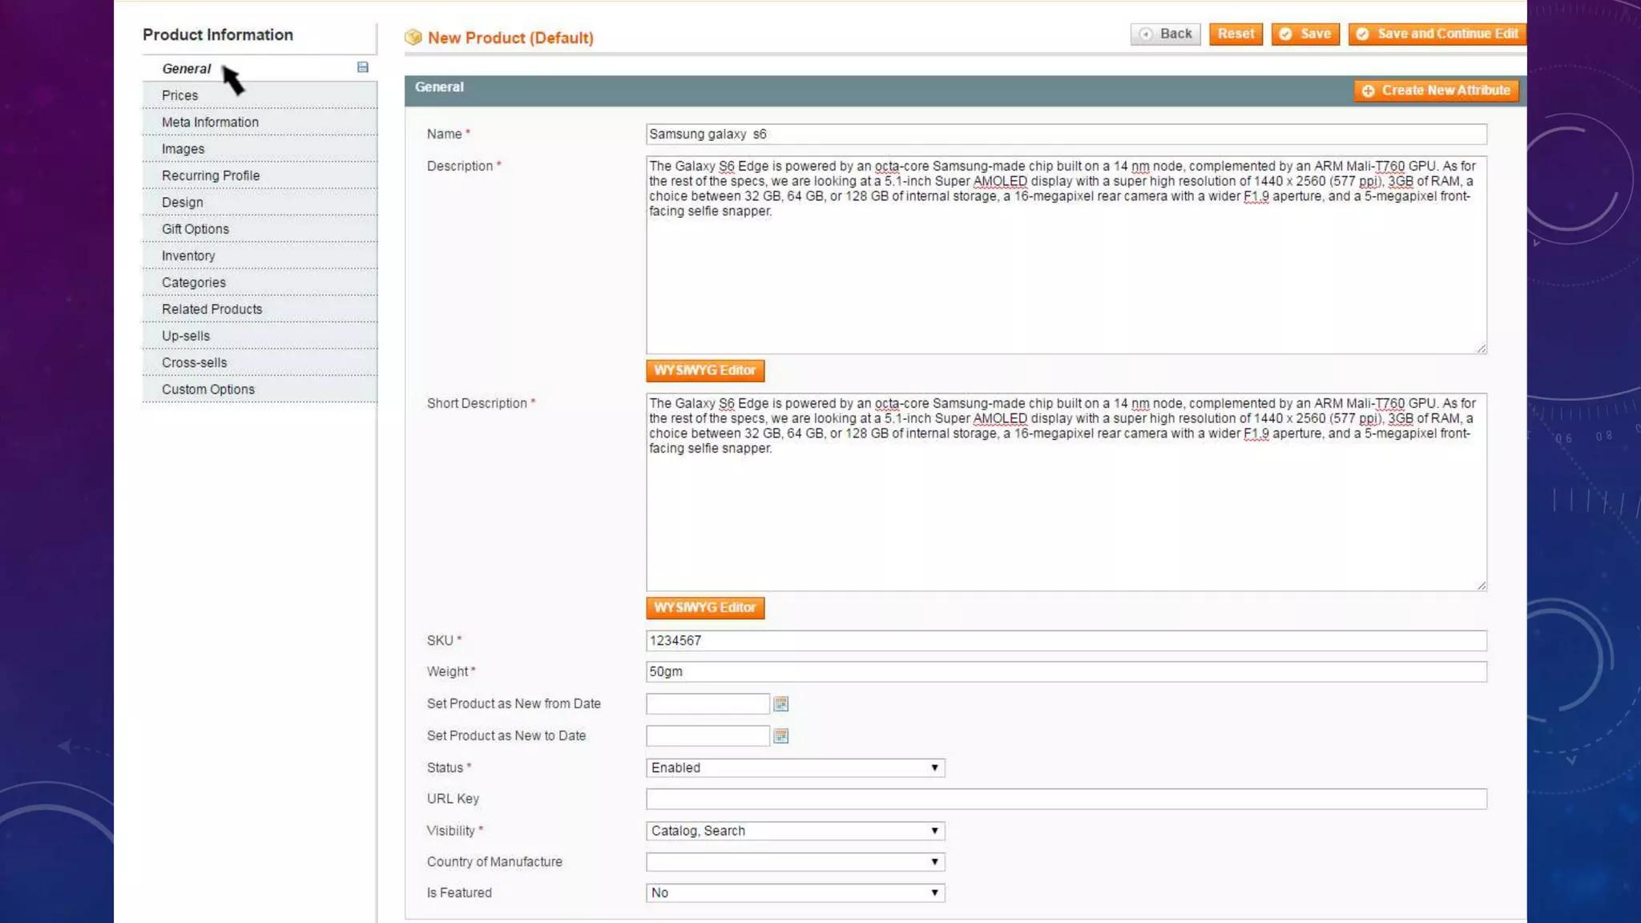Click the Reset button
Viewport: 1641px width, 923px height.
coord(1236,34)
